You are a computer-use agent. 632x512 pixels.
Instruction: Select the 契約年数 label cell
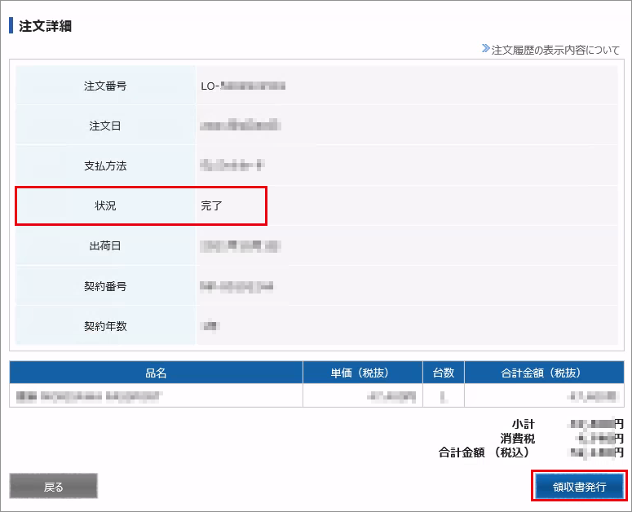coord(105,326)
